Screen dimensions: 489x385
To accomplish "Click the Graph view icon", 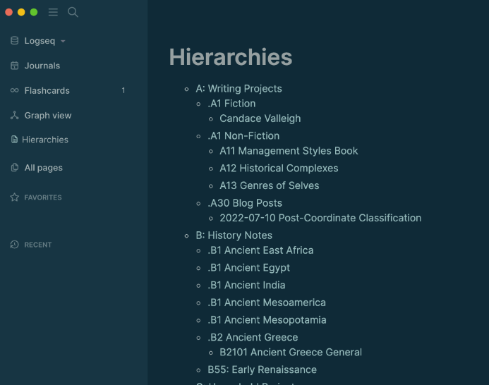I will [x=14, y=116].
